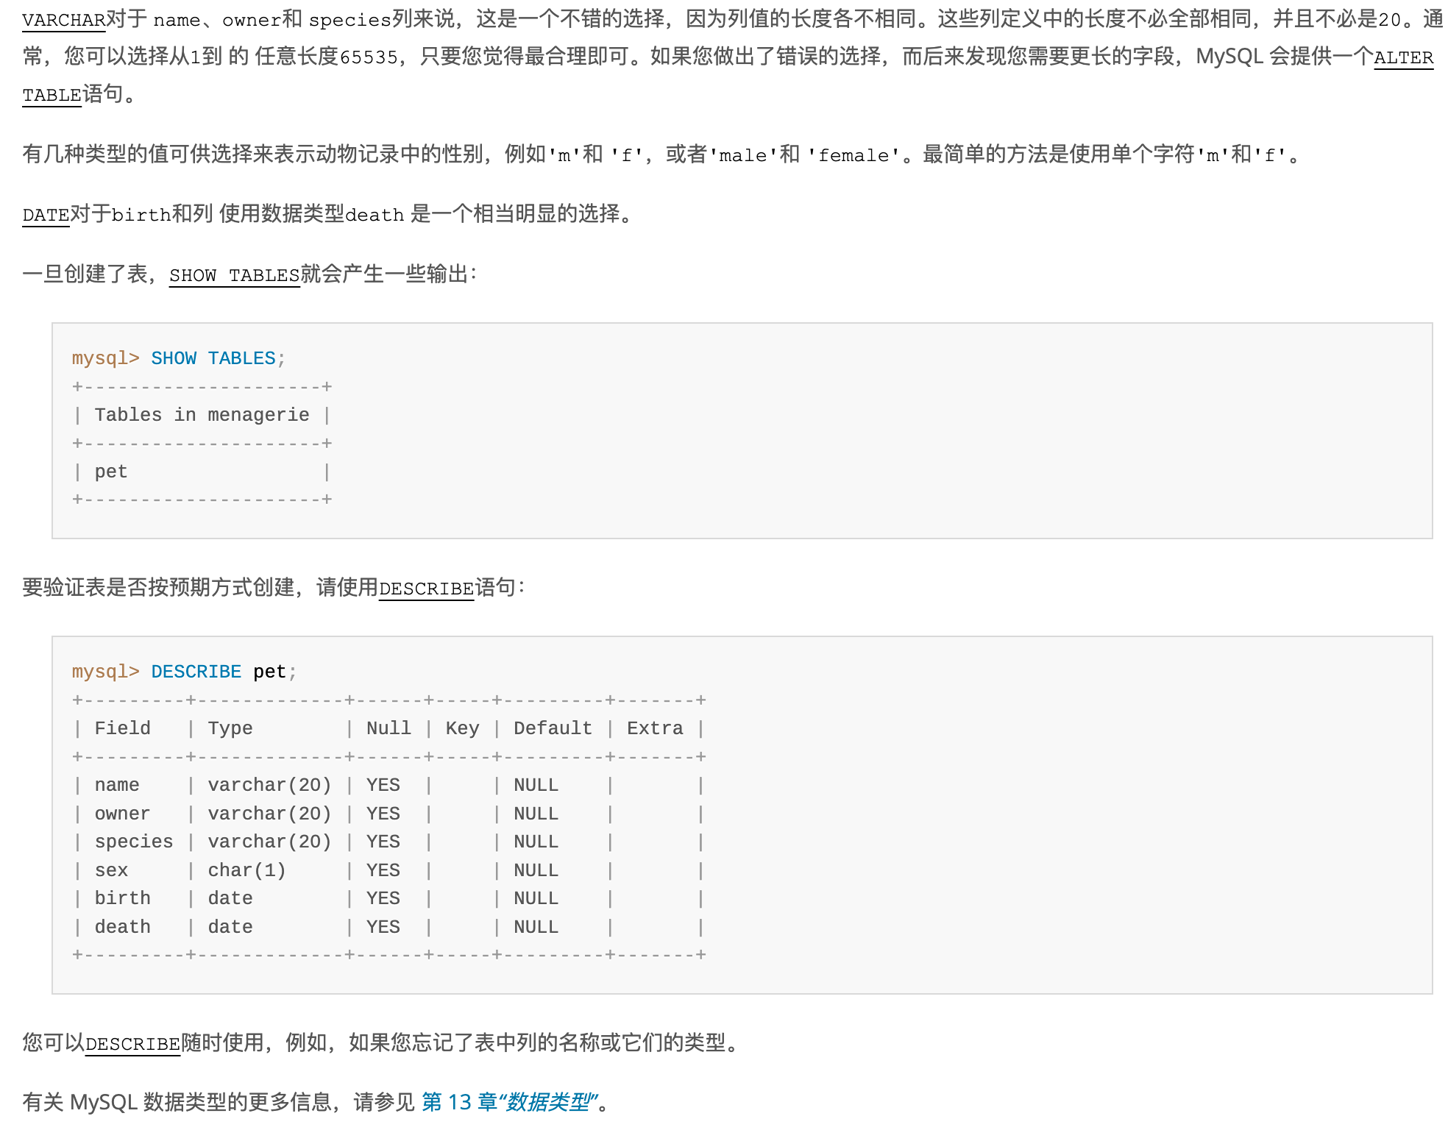Open the ALTER TABLE statement link

(x=1404, y=57)
